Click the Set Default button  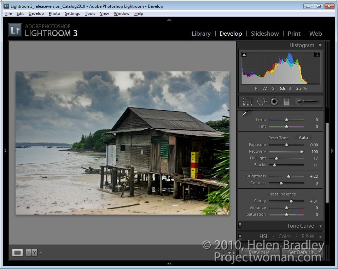(302, 252)
